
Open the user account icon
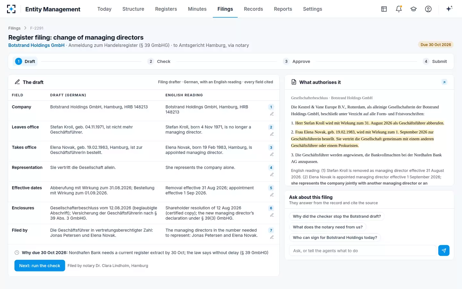(428, 9)
